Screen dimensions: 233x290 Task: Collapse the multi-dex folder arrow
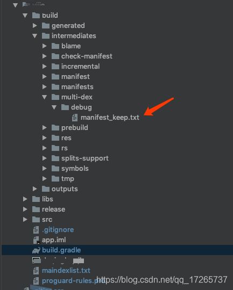[45, 97]
